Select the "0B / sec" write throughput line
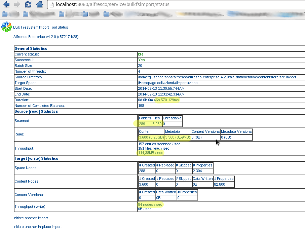 145,209
